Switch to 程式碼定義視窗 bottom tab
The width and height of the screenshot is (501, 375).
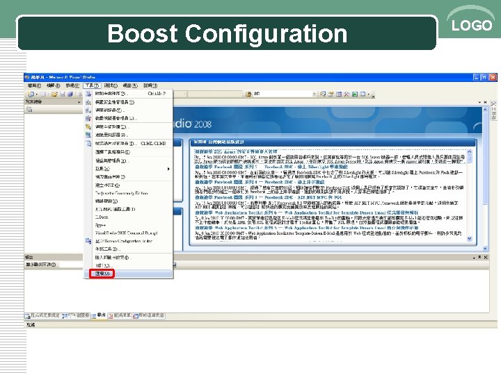pyautogui.click(x=42, y=315)
